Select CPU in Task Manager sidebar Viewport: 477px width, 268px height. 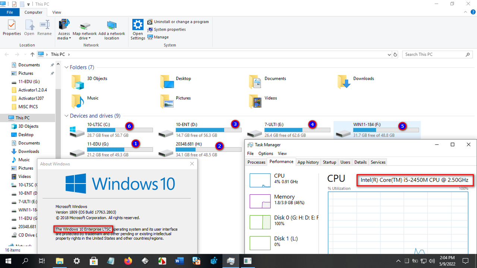[284, 181]
